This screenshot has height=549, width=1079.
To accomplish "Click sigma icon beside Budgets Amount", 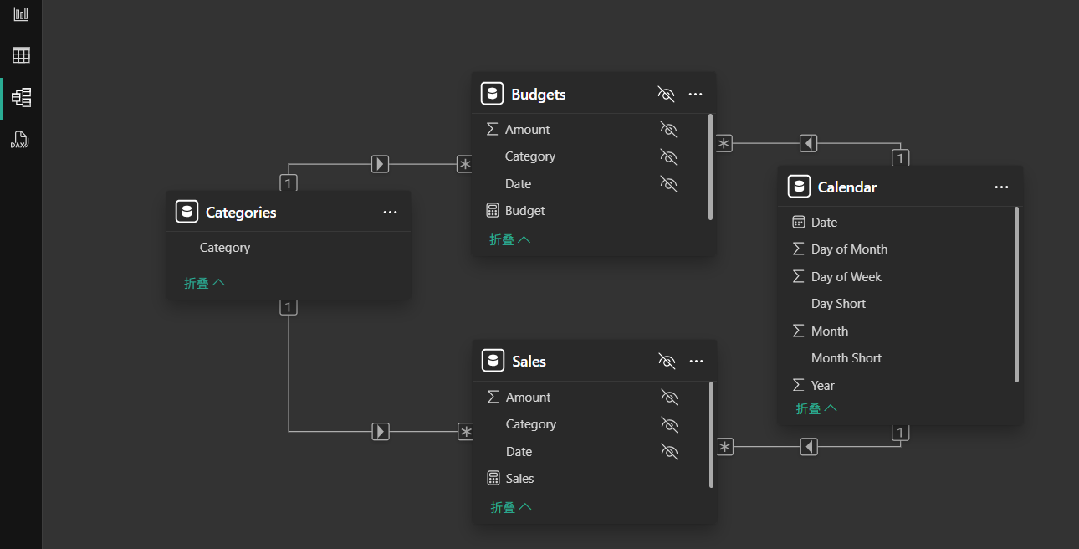I will tap(492, 130).
